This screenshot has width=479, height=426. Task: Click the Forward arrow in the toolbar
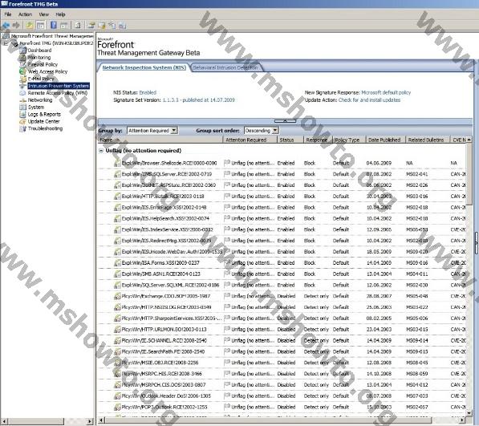16,26
